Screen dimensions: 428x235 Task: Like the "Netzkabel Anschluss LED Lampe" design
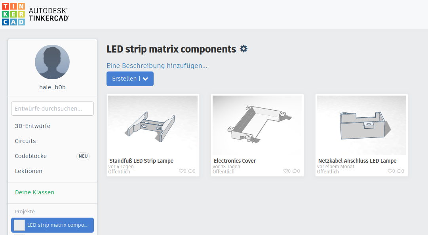pos(389,171)
